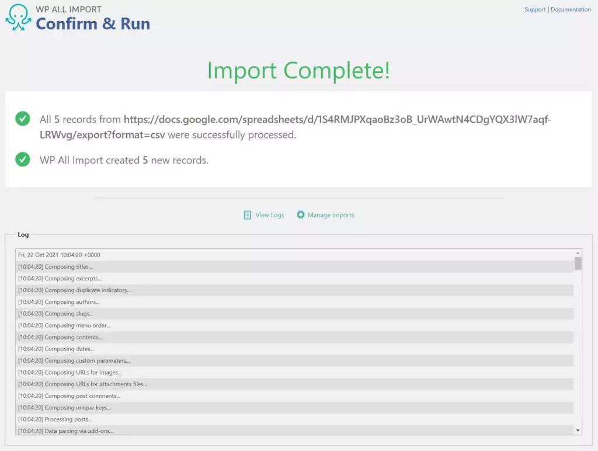
Task: Select log line Data parsing via add-ons
Action: click(x=294, y=431)
